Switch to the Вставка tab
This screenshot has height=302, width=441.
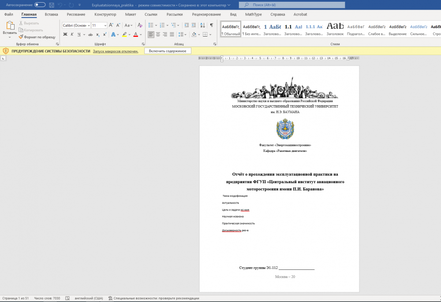point(51,15)
